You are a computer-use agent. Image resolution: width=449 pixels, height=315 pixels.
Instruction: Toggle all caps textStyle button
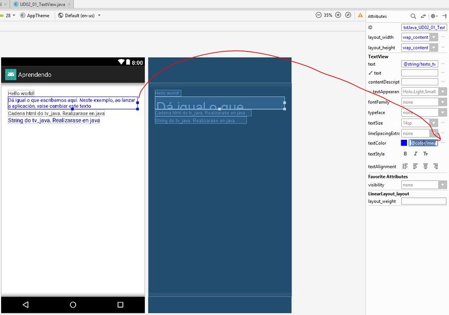pyautogui.click(x=425, y=154)
